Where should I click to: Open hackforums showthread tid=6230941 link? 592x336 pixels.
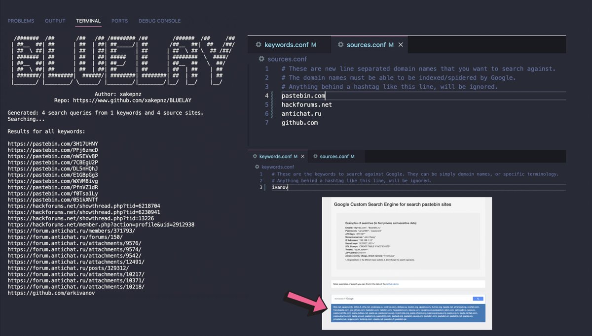tap(84, 212)
